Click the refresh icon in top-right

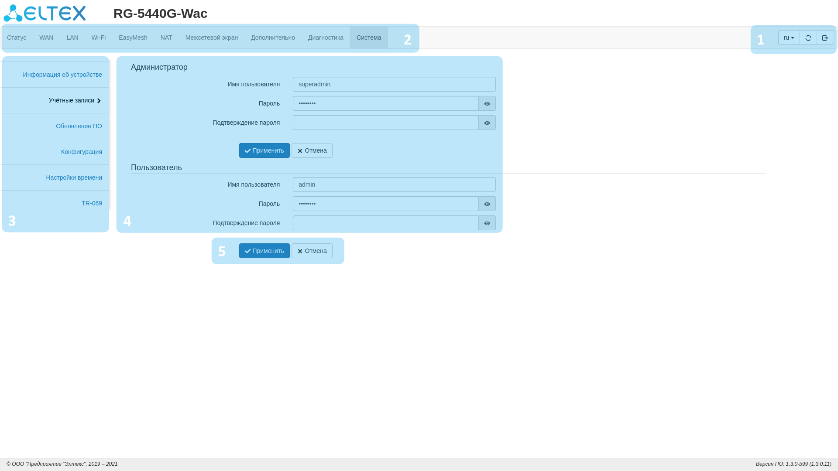point(808,38)
